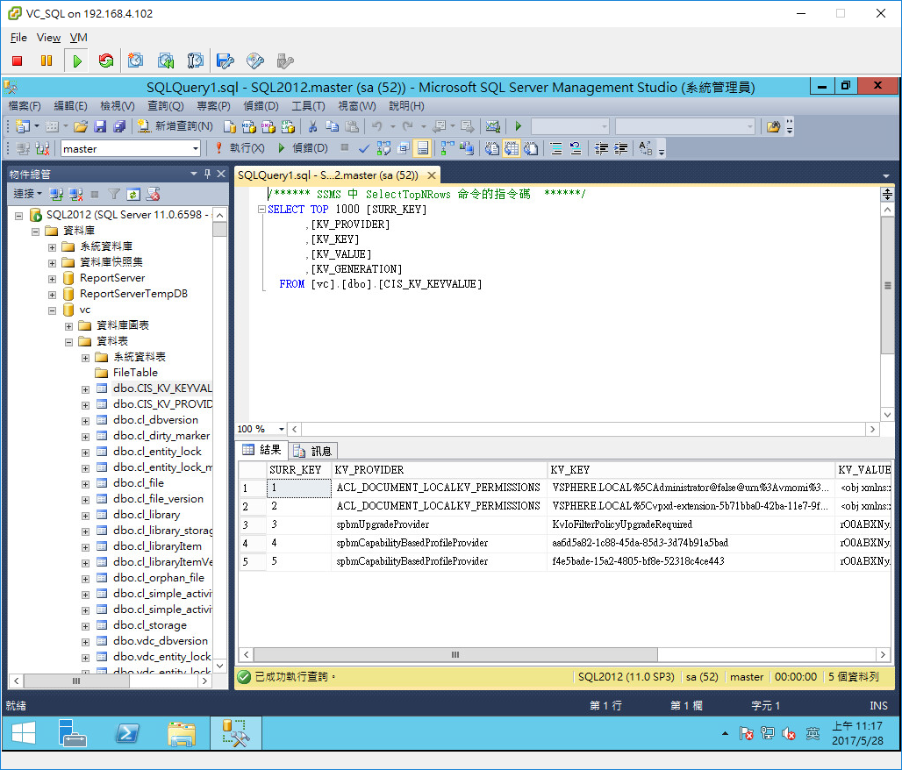This screenshot has height=770, width=902.
Task: Click the 偵錯(D) debug button
Action: click(303, 148)
